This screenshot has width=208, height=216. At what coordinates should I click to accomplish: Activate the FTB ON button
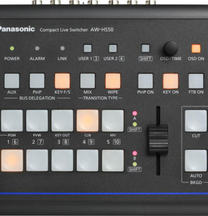[196, 81]
